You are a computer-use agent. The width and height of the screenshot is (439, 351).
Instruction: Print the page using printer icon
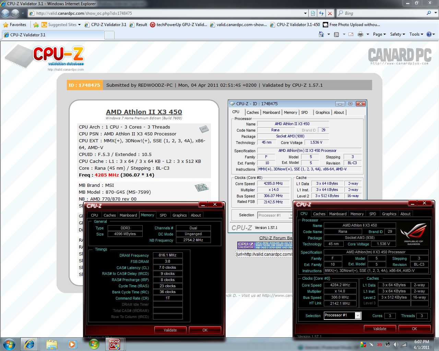pyautogui.click(x=360, y=34)
